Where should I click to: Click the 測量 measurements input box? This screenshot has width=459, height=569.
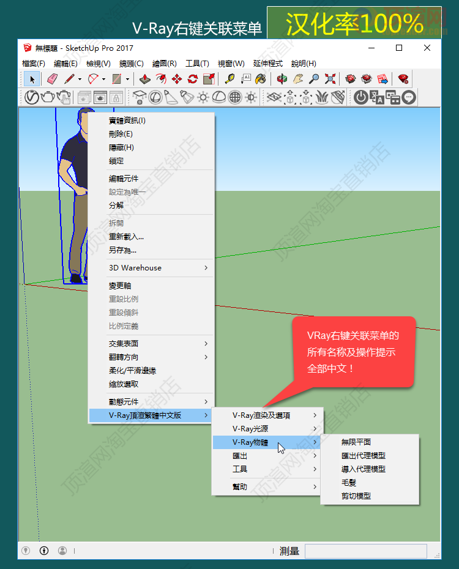coord(366,551)
